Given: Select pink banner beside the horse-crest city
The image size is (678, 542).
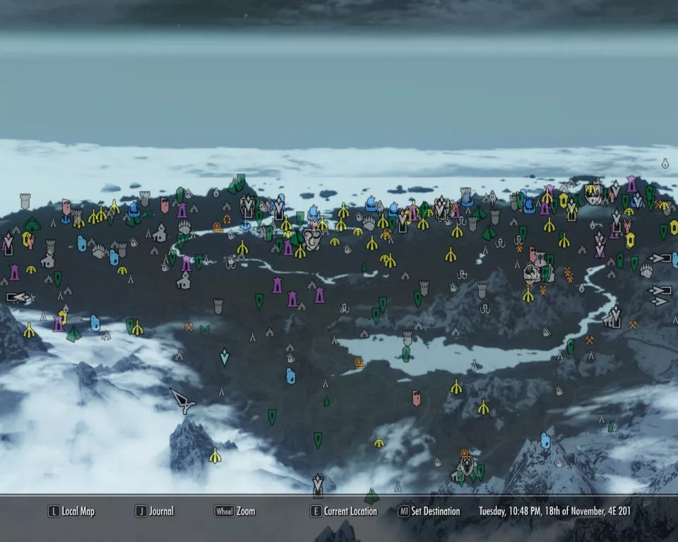Looking at the screenshot, I should click(533, 255).
